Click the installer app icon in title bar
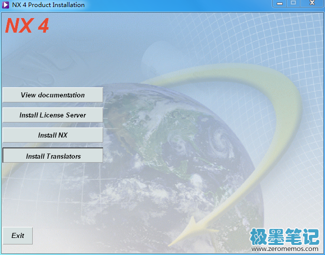 point(6,5)
